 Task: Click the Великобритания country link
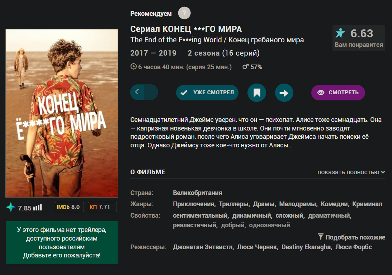pos(198,193)
